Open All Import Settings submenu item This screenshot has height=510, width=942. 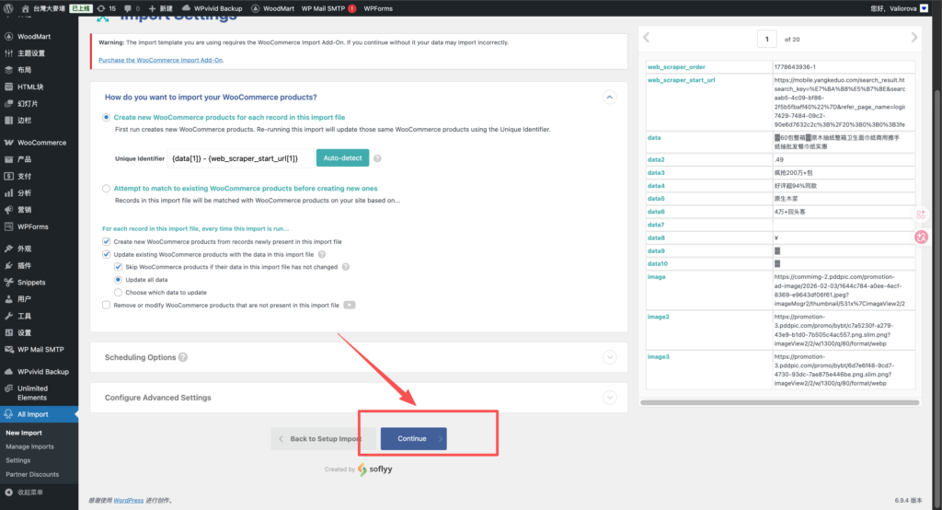[18, 460]
